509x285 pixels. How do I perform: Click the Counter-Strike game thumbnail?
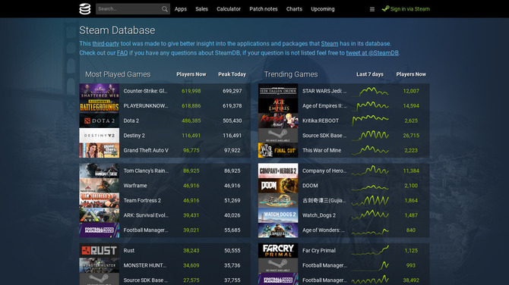[x=100, y=91]
